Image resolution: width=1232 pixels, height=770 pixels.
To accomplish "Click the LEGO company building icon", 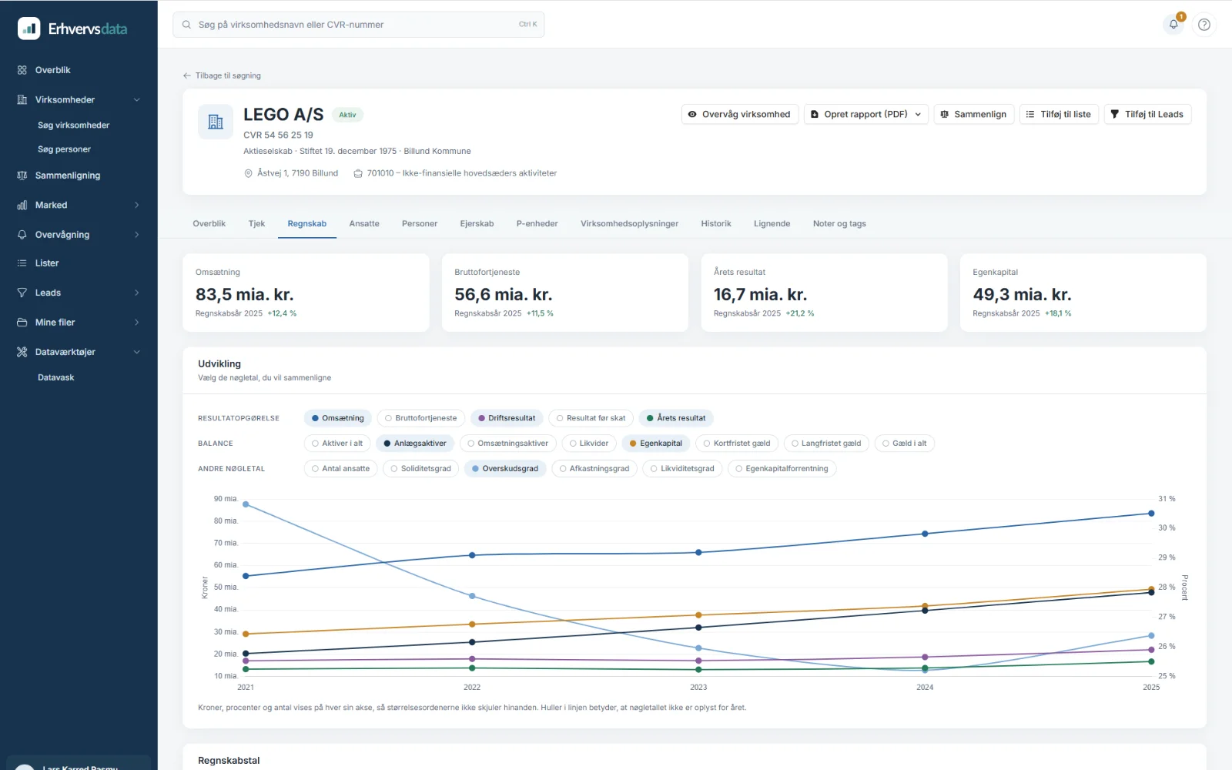I will (x=216, y=122).
